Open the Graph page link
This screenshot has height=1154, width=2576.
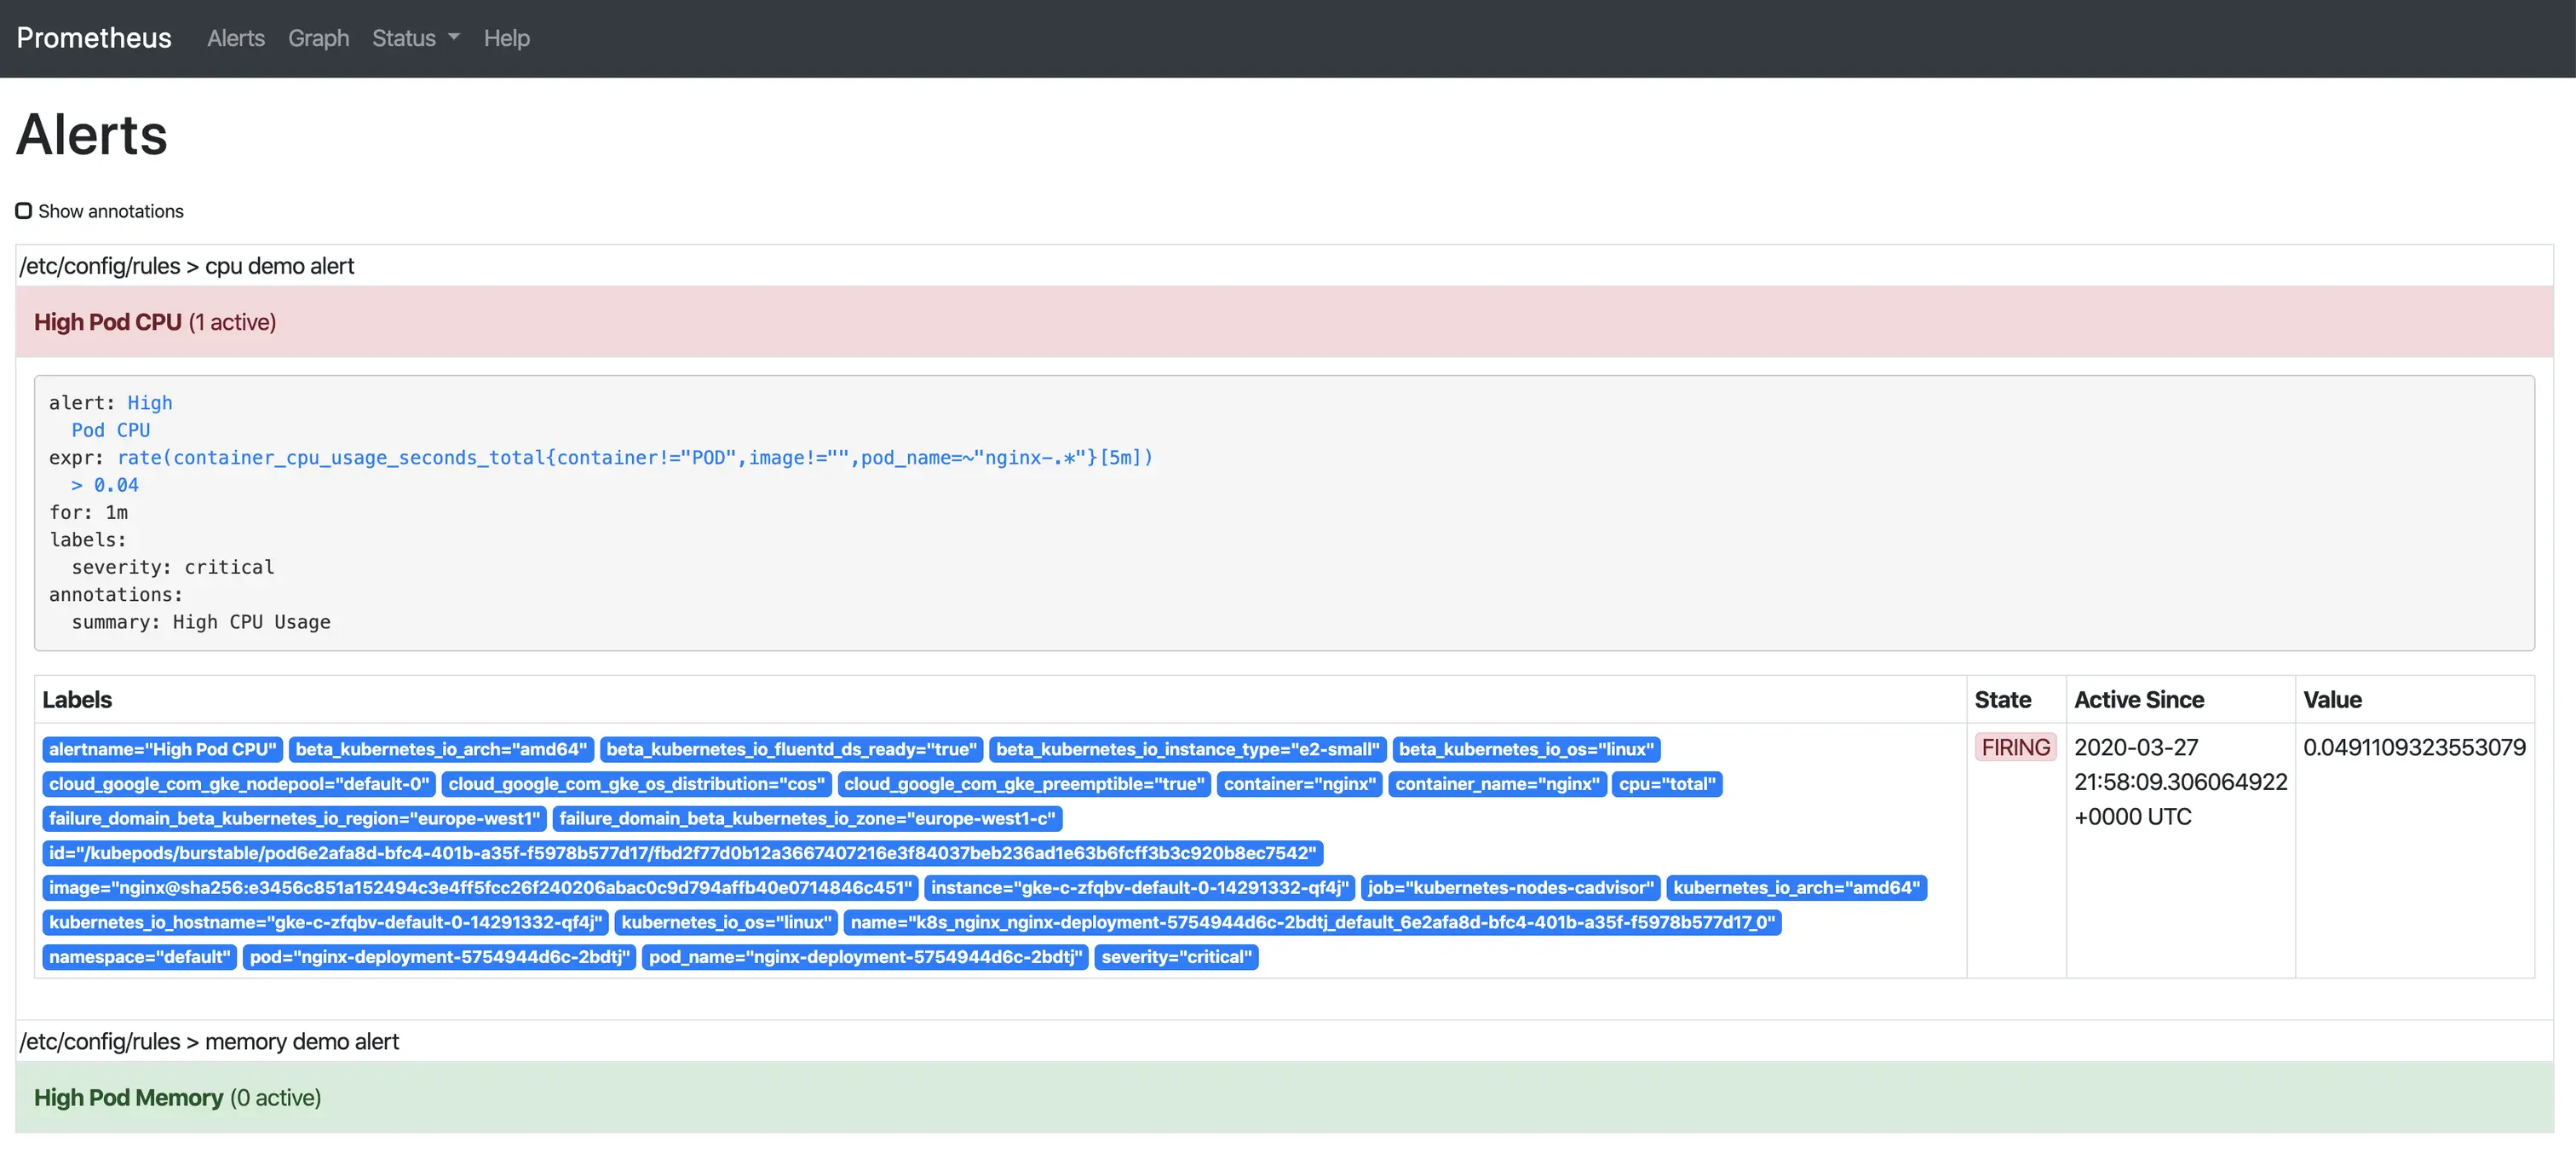(x=318, y=38)
